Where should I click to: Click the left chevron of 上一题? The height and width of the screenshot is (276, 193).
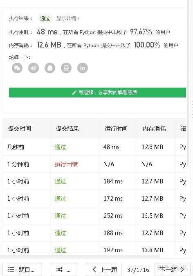point(94,269)
